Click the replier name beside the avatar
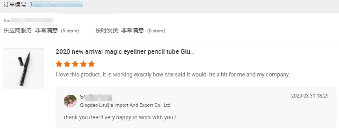Screen dimensions: 339x129 (x=96, y=97)
